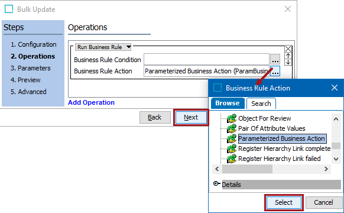Click the Object For Review rule icon

(x=232, y=118)
